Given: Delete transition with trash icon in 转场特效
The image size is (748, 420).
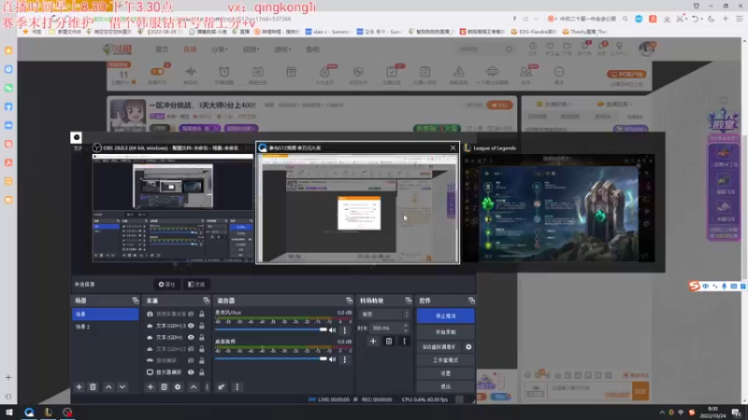Looking at the screenshot, I should pos(389,341).
